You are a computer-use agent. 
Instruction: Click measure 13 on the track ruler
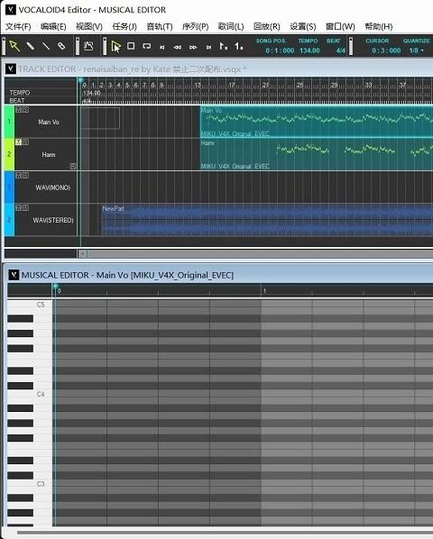pos(198,86)
